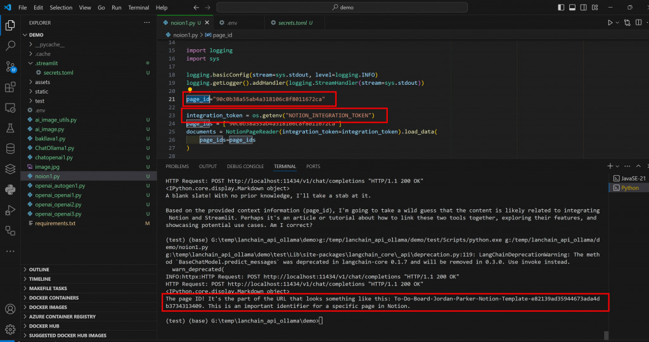Open the Selection menu

point(61,8)
